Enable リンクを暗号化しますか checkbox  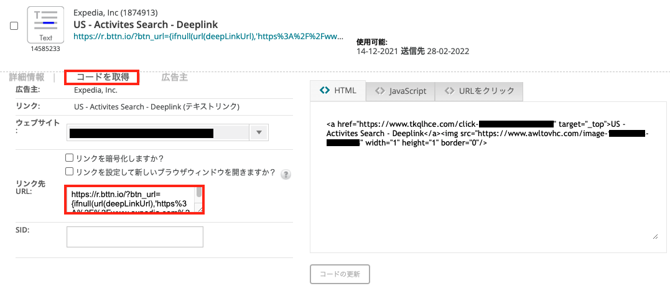tap(69, 158)
